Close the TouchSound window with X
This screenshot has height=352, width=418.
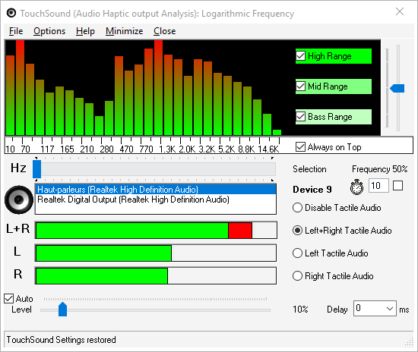click(400, 11)
